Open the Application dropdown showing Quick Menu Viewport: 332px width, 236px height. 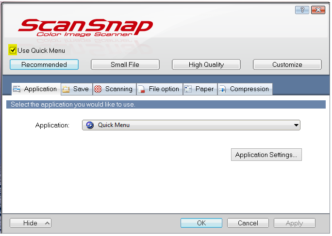tap(191, 125)
